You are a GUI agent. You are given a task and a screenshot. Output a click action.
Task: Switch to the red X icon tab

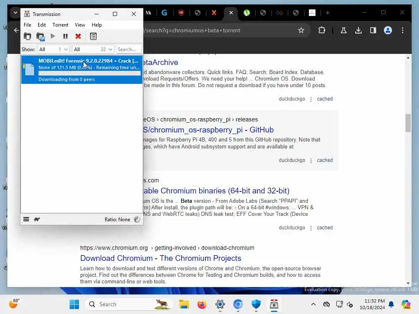pyautogui.click(x=214, y=13)
